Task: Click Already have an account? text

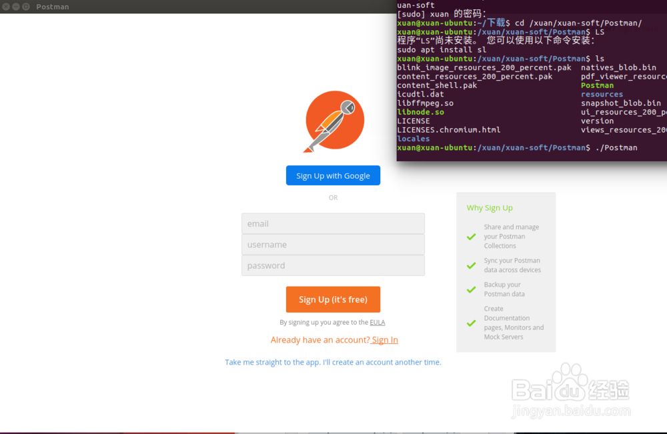Action: (320, 339)
